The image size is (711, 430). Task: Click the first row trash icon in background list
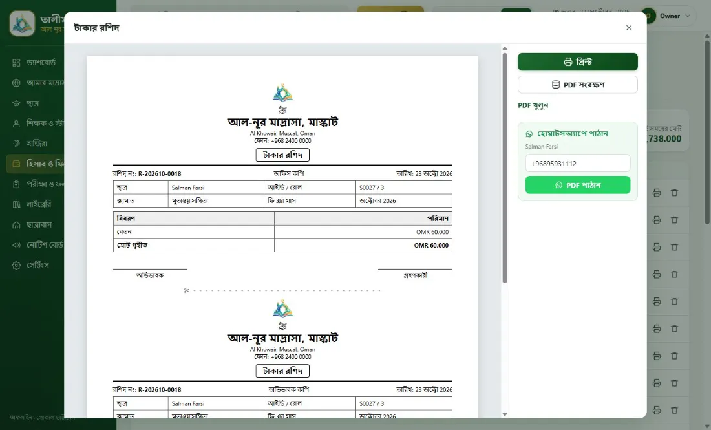click(x=674, y=193)
